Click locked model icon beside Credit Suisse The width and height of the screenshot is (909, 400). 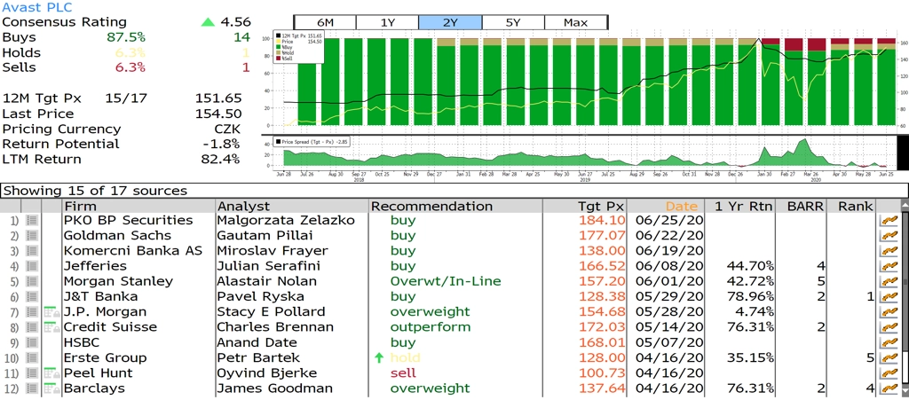coord(51,327)
